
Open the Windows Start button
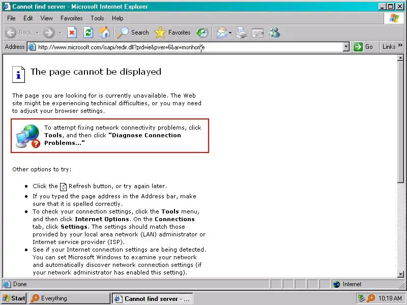click(x=14, y=298)
